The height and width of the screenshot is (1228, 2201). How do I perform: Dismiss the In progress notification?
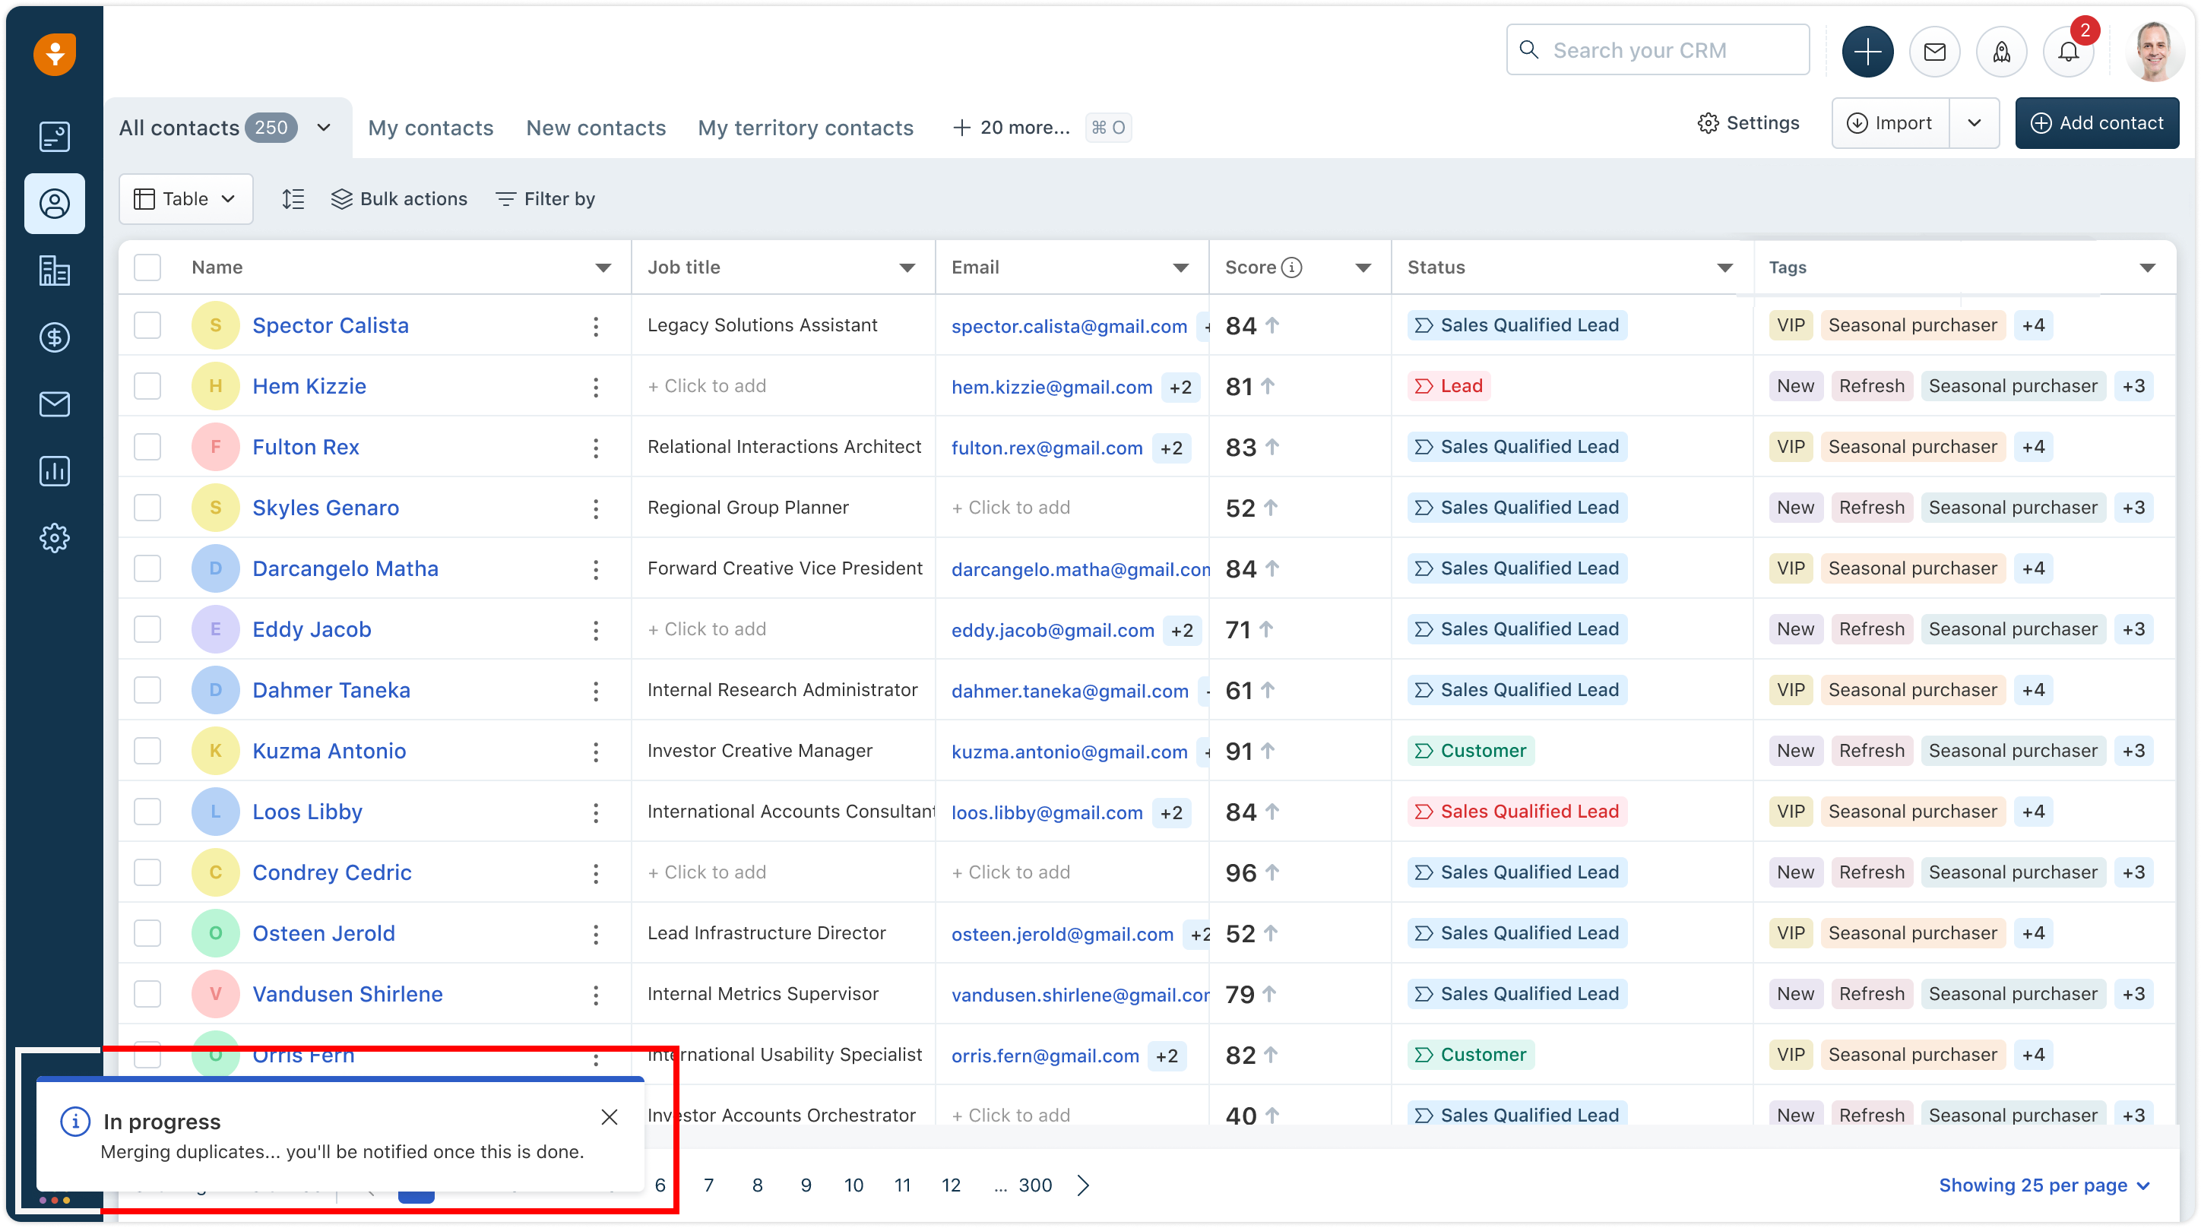[610, 1117]
